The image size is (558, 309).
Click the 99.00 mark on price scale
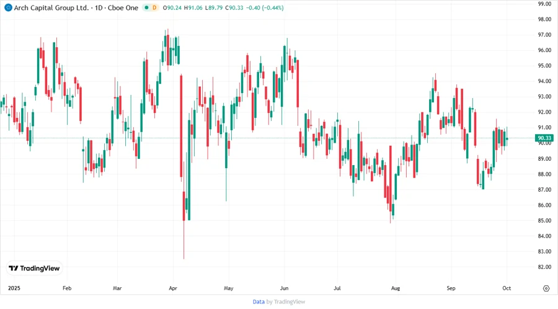pos(544,4)
